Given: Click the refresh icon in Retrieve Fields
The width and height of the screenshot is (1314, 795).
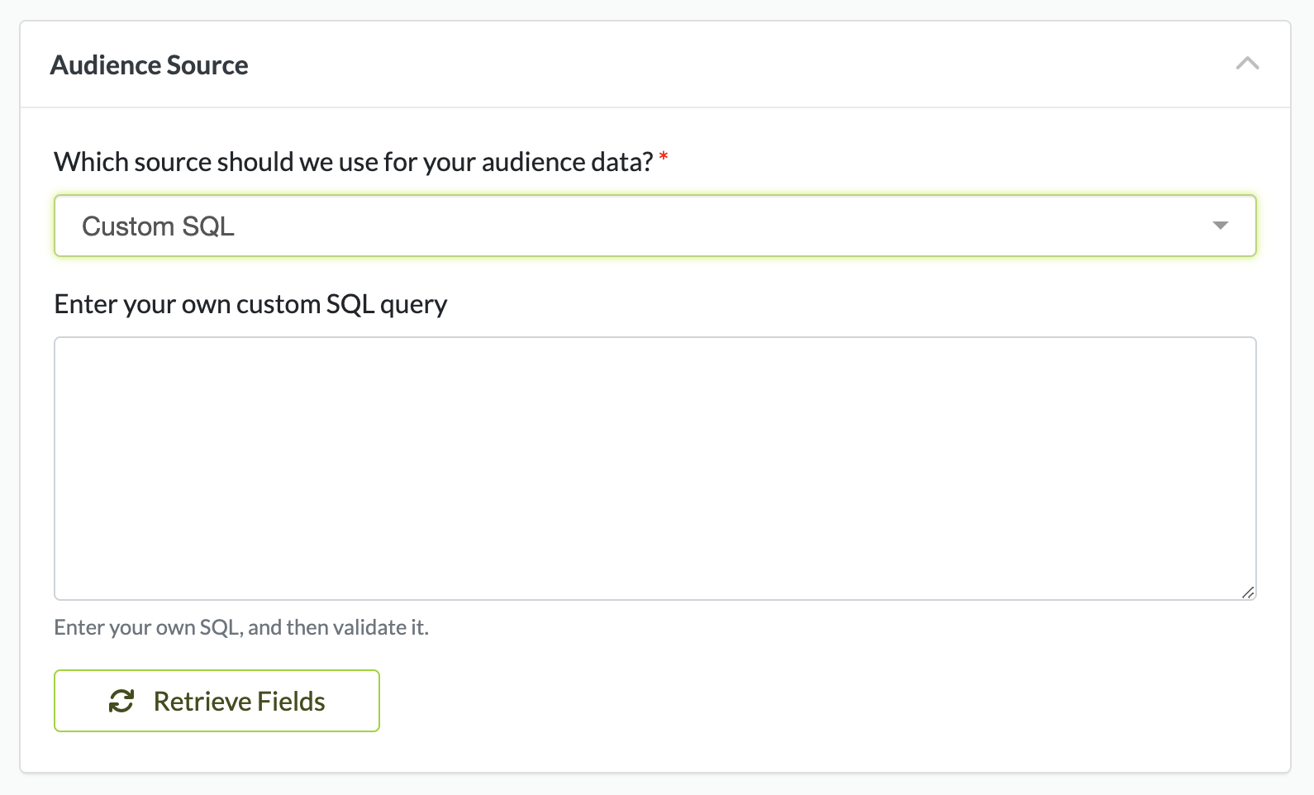Looking at the screenshot, I should [121, 701].
